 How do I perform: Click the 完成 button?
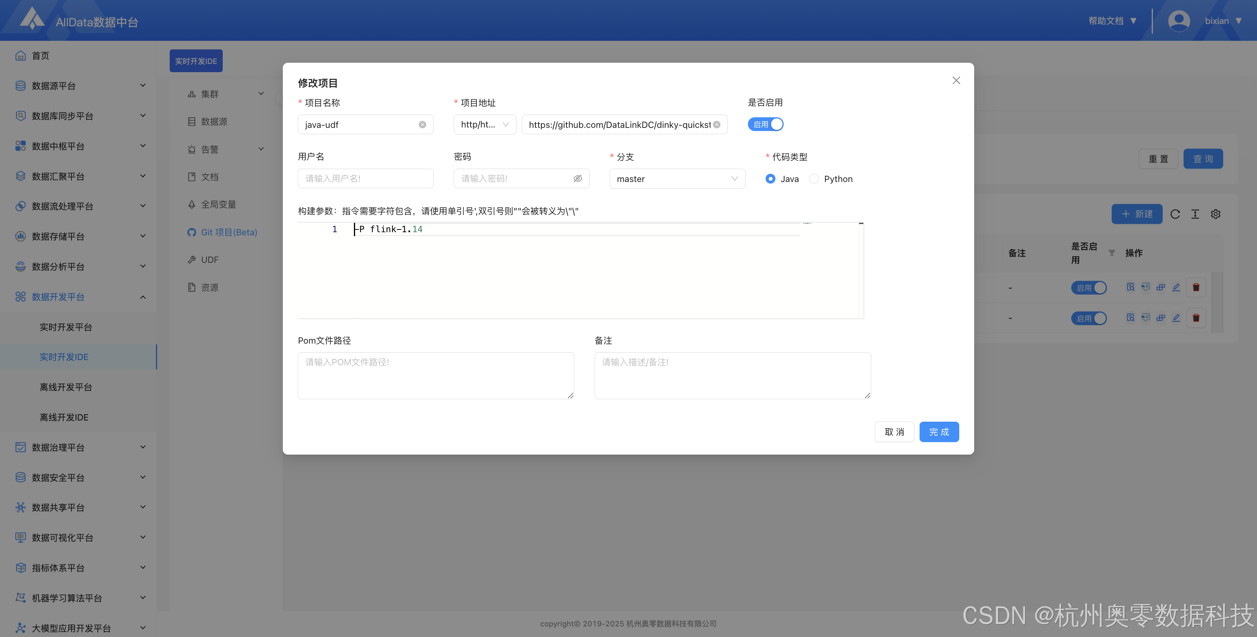tap(938, 432)
